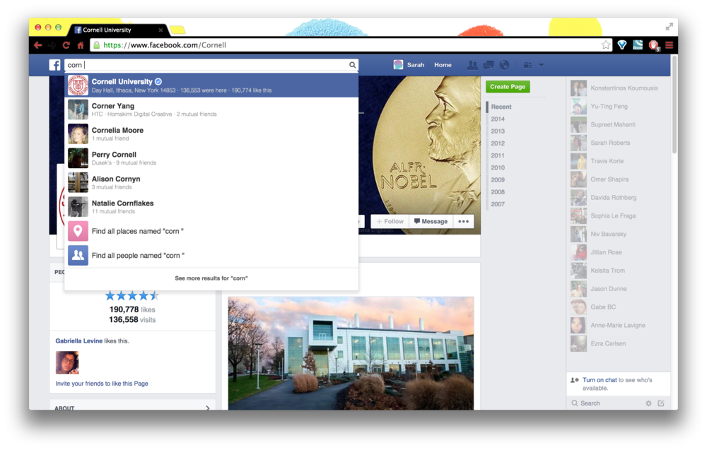Click the search magnifier icon

(x=352, y=65)
